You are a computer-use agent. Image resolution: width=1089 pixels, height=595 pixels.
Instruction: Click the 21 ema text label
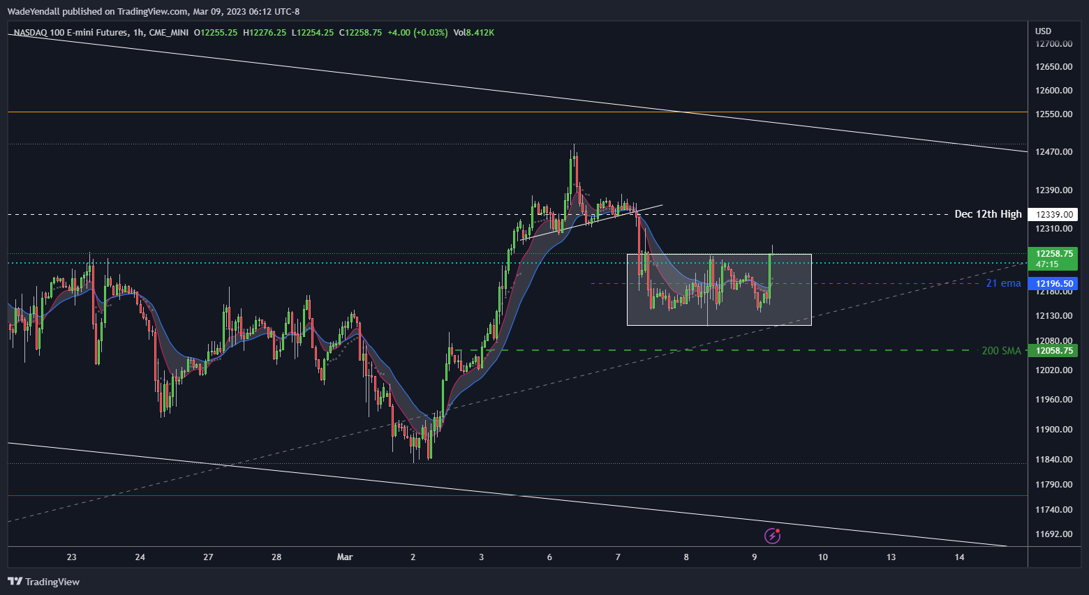1003,283
